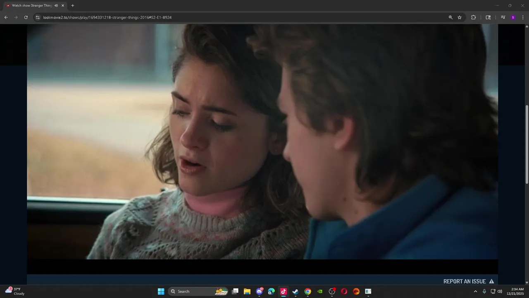Open the media controls music-note icon

[503, 17]
